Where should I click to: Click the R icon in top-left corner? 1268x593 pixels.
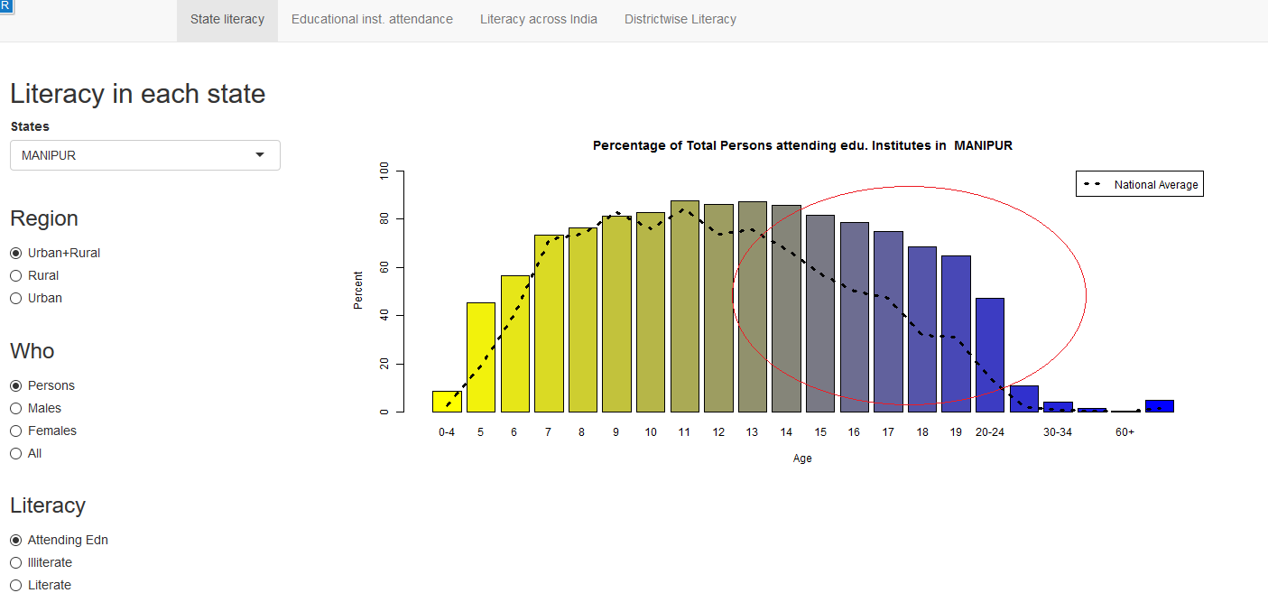(5, 5)
